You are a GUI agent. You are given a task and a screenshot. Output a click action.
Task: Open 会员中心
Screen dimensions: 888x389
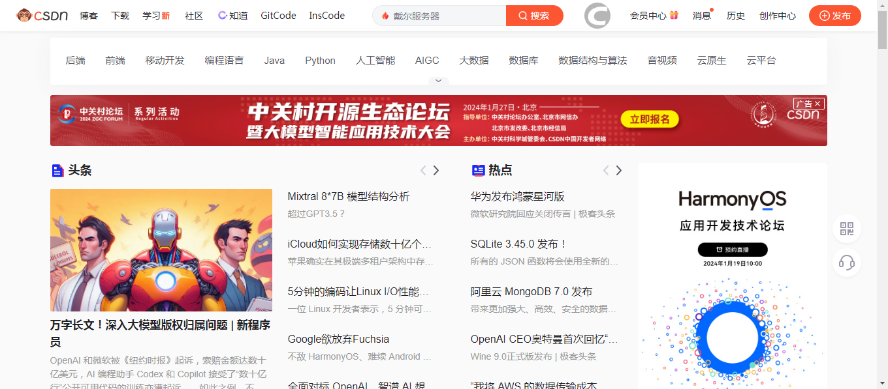click(x=648, y=16)
